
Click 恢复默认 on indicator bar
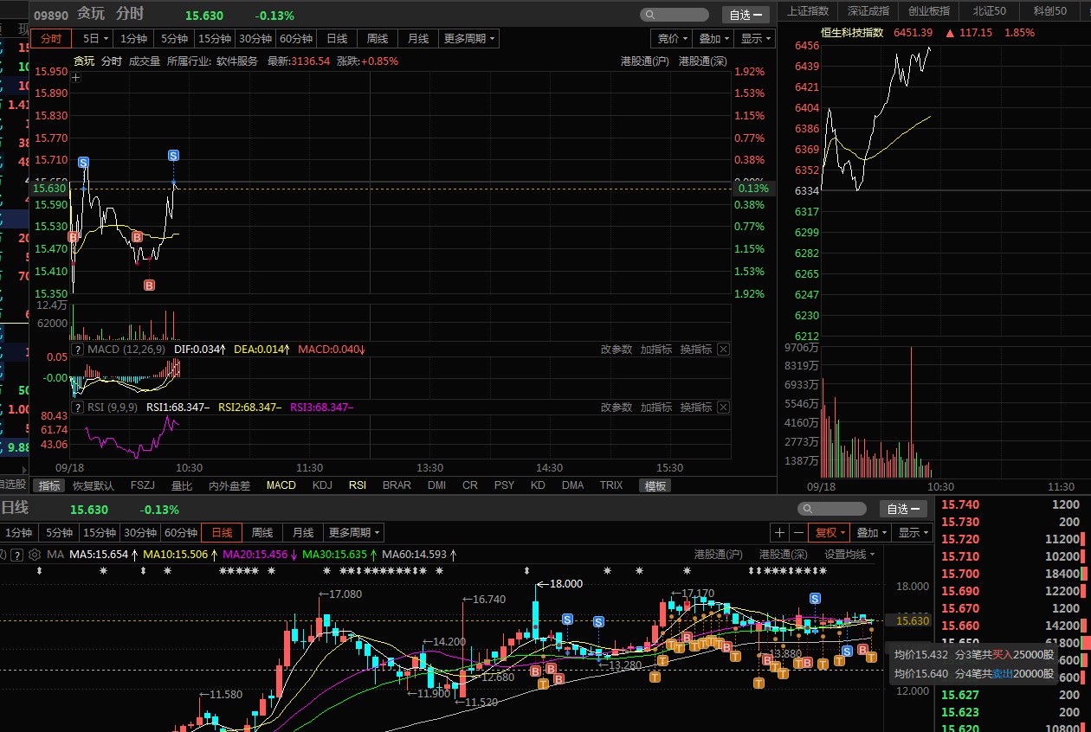click(93, 486)
